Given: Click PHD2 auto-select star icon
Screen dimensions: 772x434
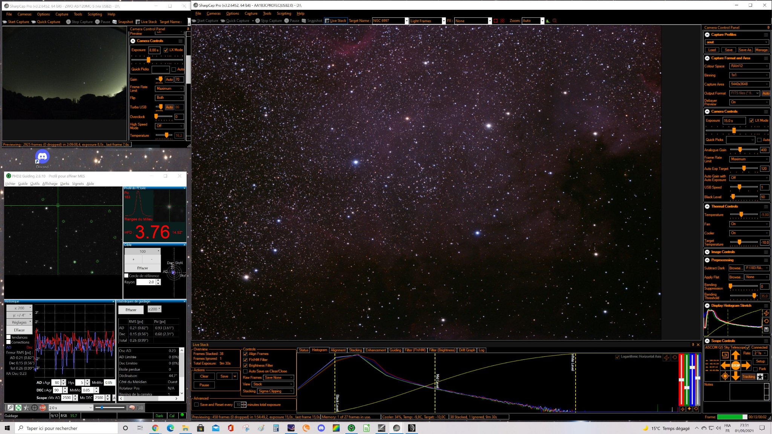Looking at the screenshot, I should click(x=26, y=408).
